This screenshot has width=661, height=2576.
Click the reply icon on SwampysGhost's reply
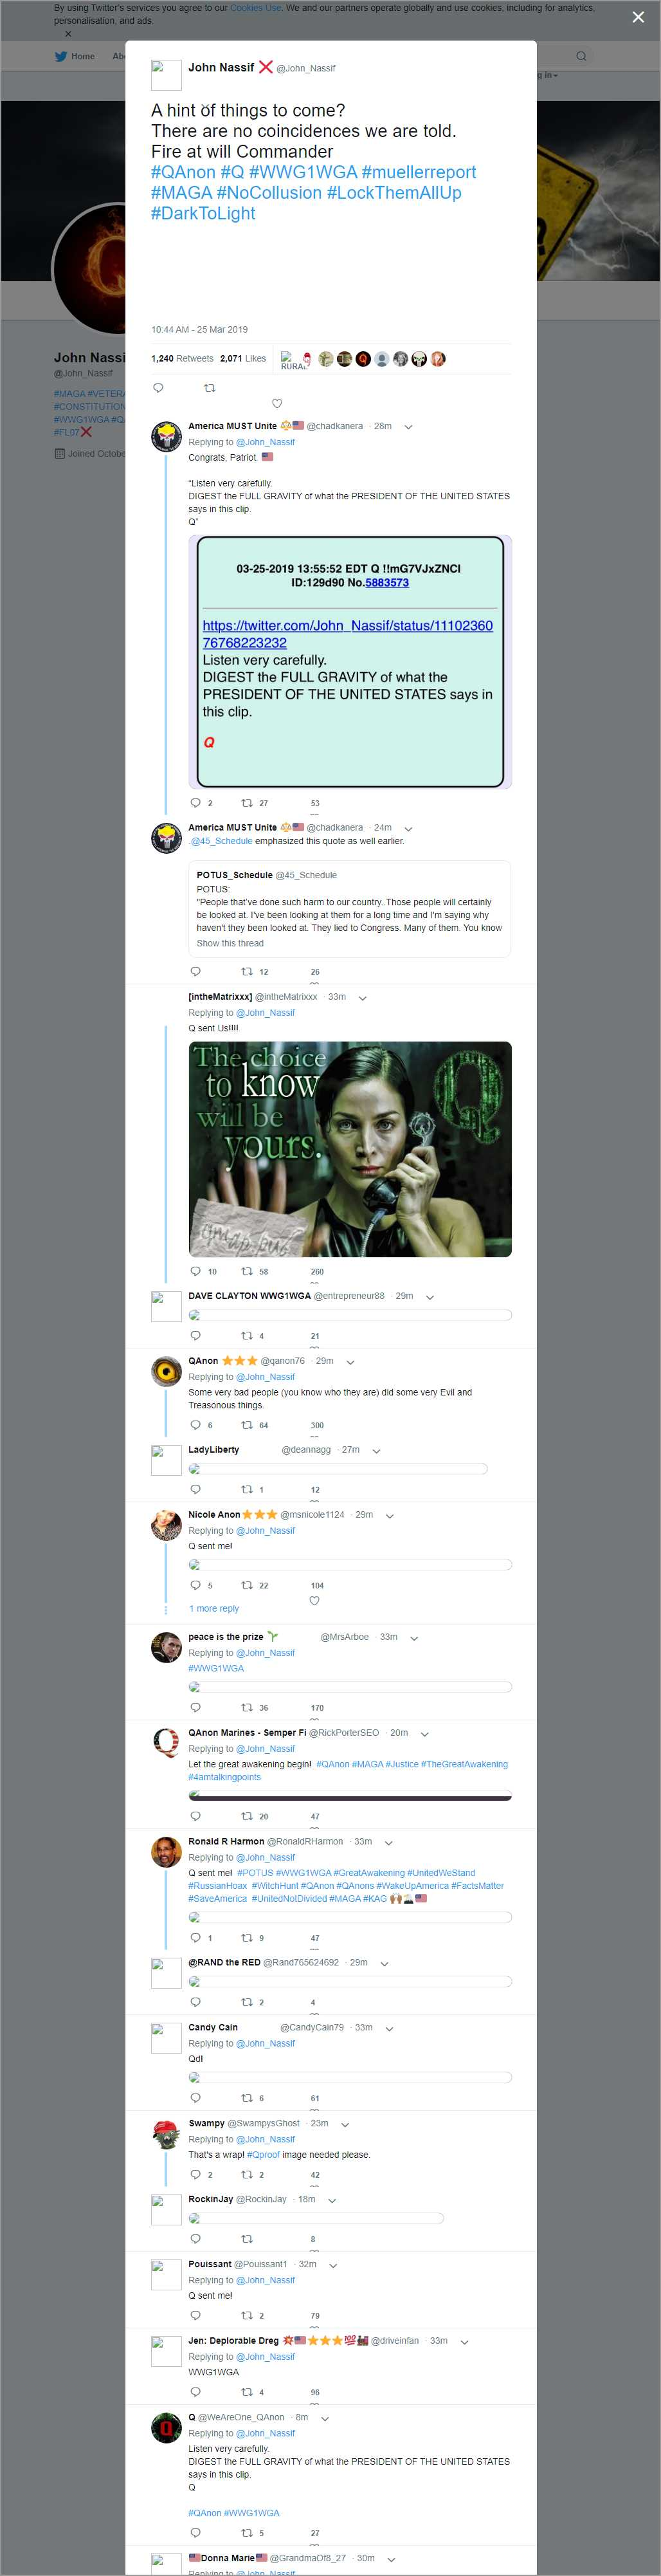(x=195, y=2174)
